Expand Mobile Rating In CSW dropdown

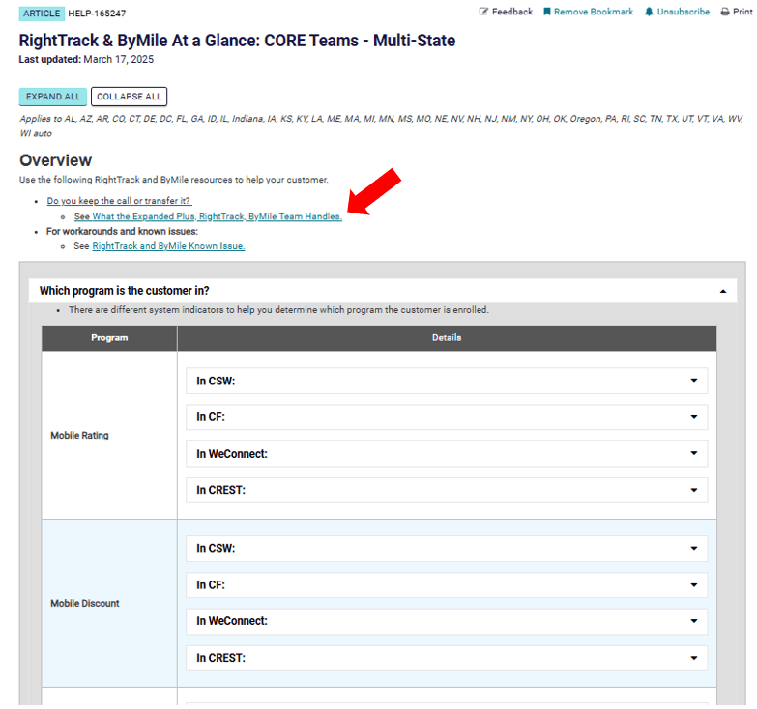[447, 381]
